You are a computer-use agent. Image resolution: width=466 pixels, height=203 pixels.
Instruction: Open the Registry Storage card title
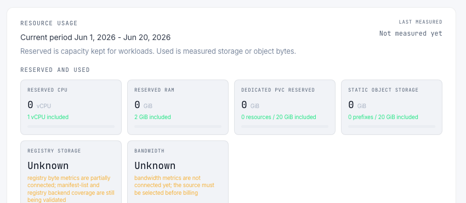54,151
